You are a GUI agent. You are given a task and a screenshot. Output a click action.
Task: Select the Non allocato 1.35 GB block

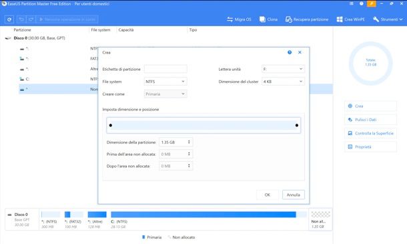320,220
